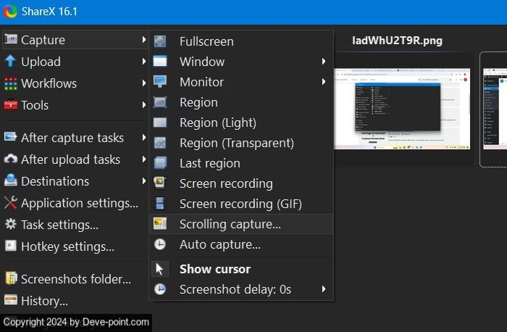The width and height of the screenshot is (507, 332).
Task: Click the Region (Transparent) icon
Action: (160, 143)
